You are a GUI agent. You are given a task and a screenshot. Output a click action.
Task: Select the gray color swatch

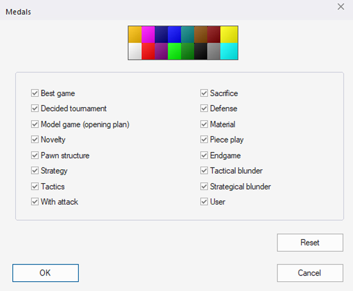pyautogui.click(x=213, y=51)
